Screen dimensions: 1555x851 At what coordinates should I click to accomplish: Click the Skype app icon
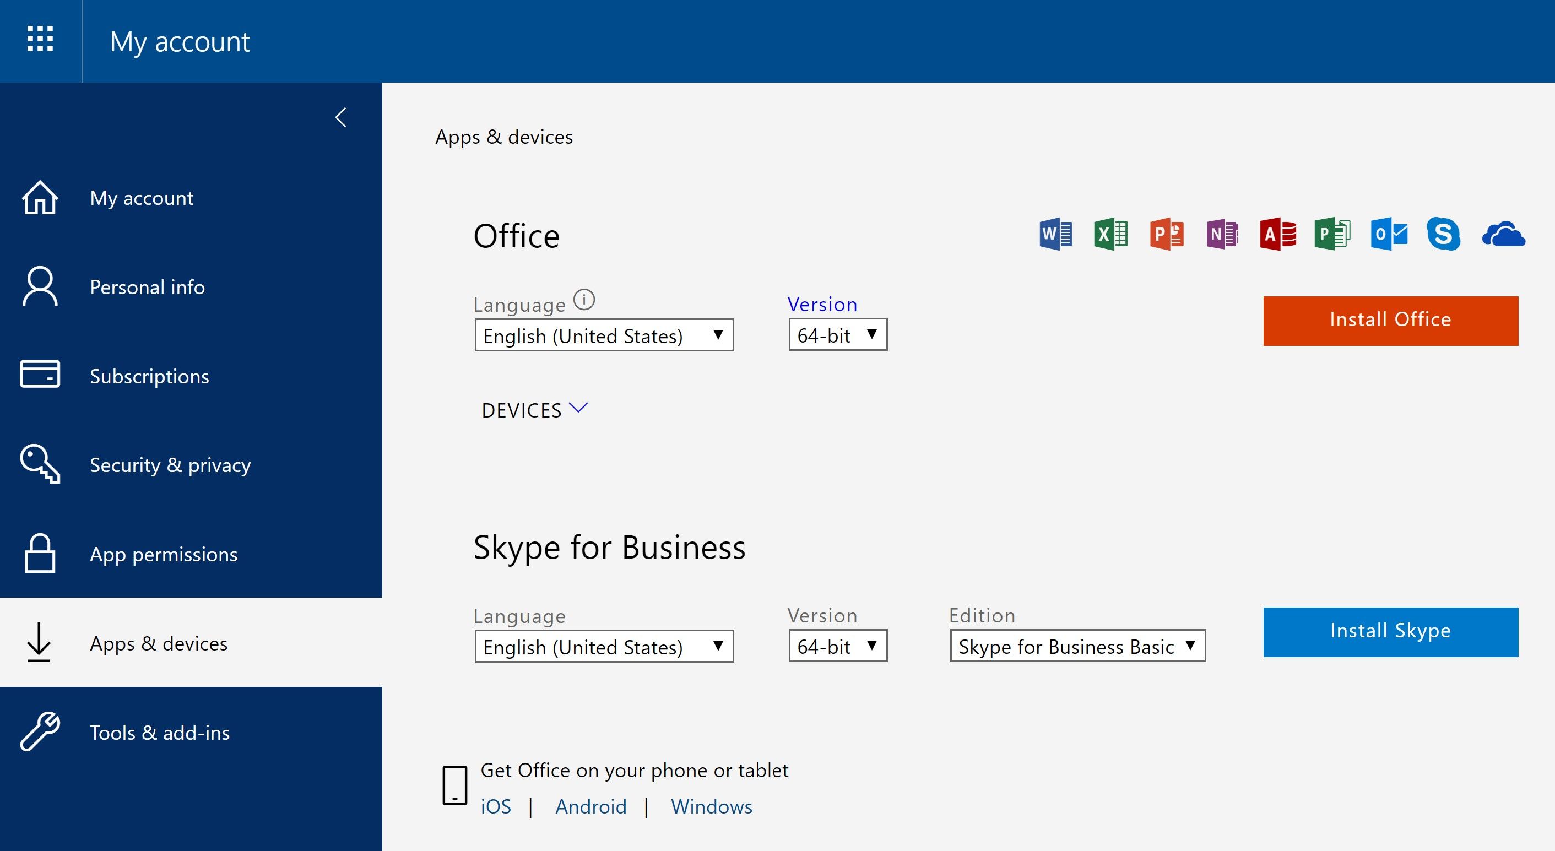point(1443,234)
